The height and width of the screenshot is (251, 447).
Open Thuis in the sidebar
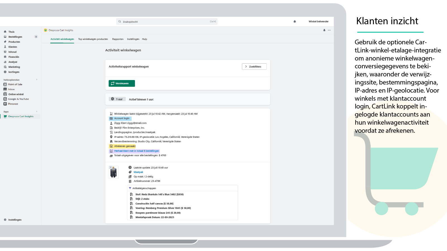pyautogui.click(x=11, y=32)
